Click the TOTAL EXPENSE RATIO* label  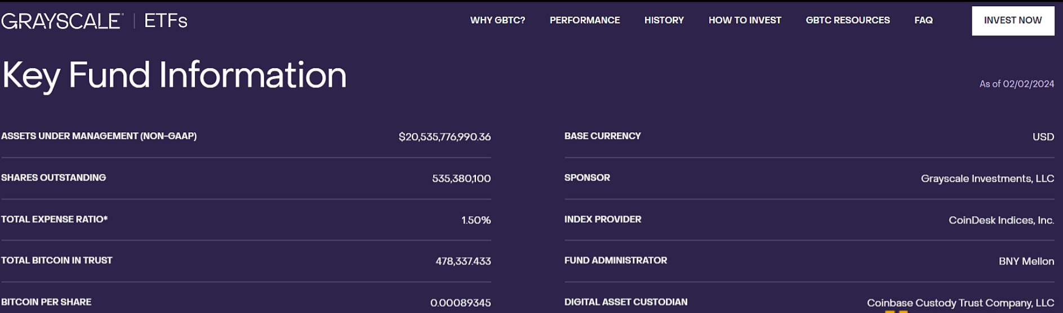[x=54, y=220]
